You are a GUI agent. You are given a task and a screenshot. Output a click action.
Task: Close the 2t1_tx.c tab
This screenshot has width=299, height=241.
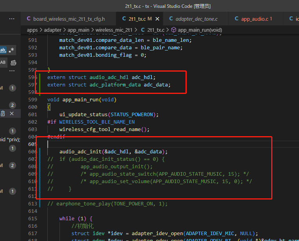(x=157, y=19)
